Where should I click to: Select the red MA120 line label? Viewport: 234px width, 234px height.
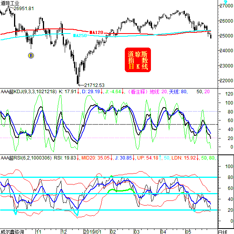tap(96, 32)
